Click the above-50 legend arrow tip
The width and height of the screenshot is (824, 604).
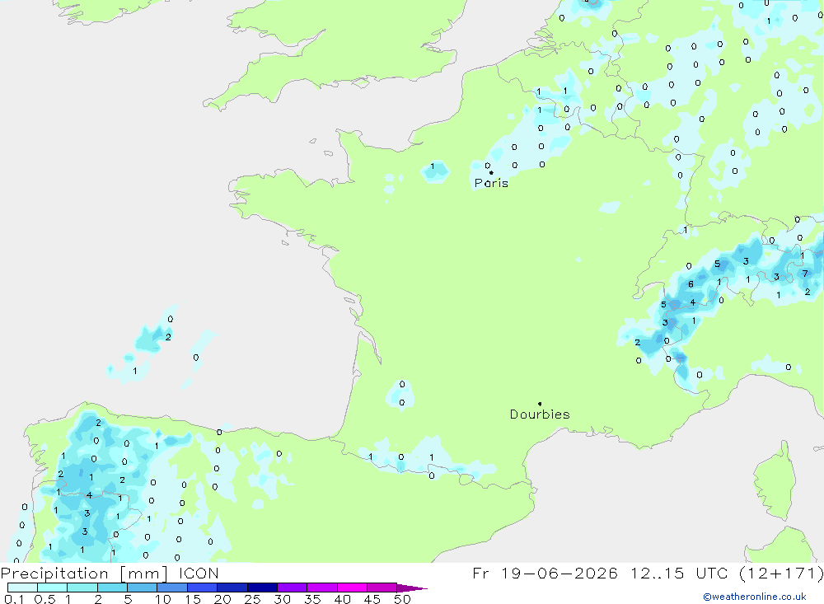(x=413, y=588)
